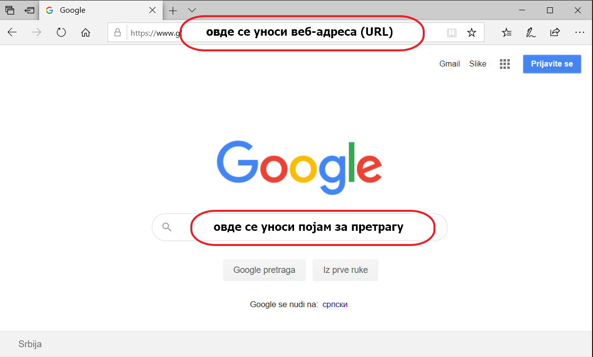Image resolution: width=593 pixels, height=357 pixels.
Task: Enable Reading View for this page
Action: tap(451, 32)
